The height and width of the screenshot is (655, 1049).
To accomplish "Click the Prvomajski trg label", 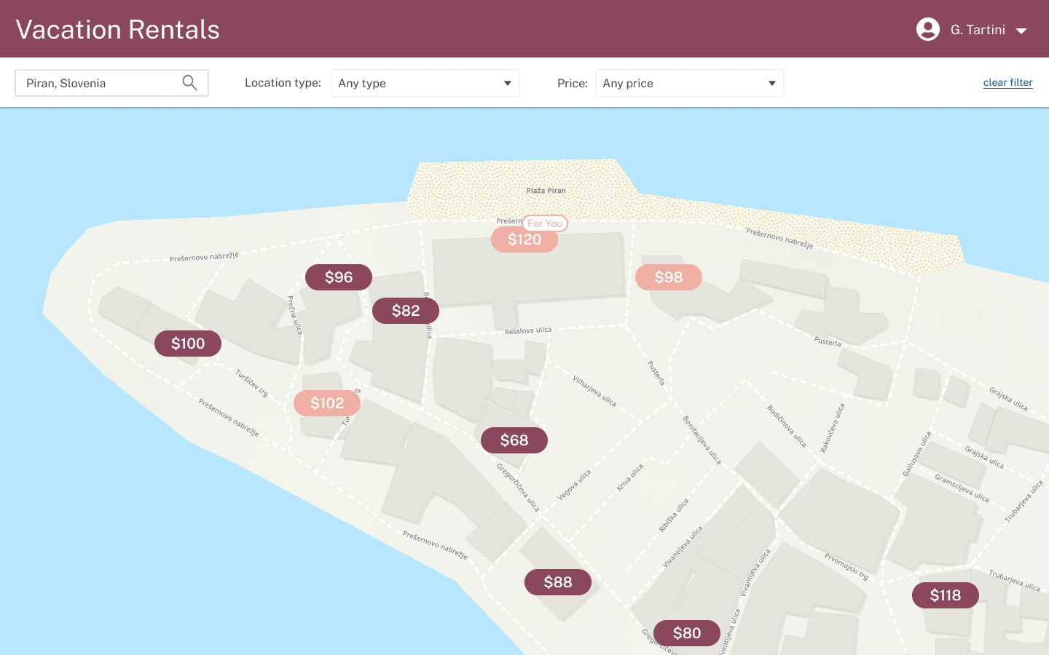I will point(846,566).
